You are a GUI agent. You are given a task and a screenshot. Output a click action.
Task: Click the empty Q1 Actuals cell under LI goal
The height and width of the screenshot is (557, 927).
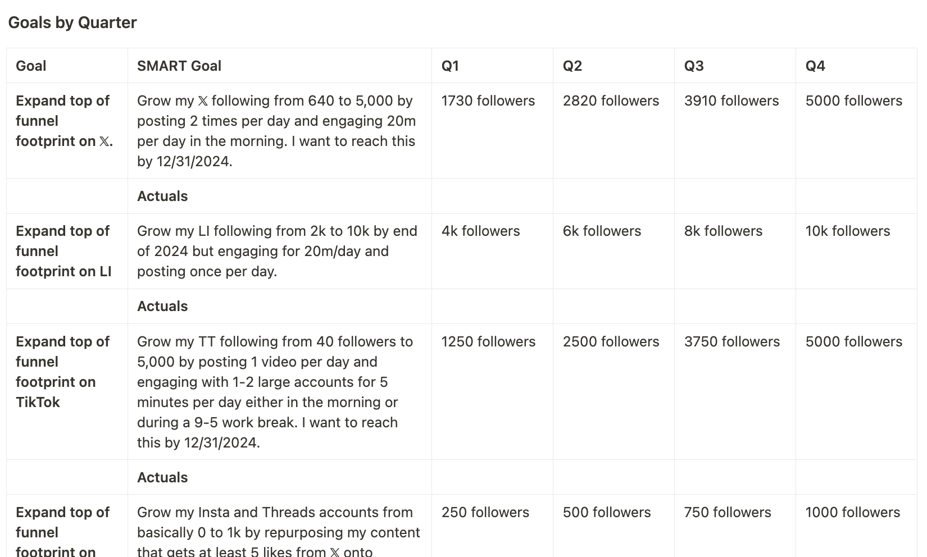tap(493, 307)
